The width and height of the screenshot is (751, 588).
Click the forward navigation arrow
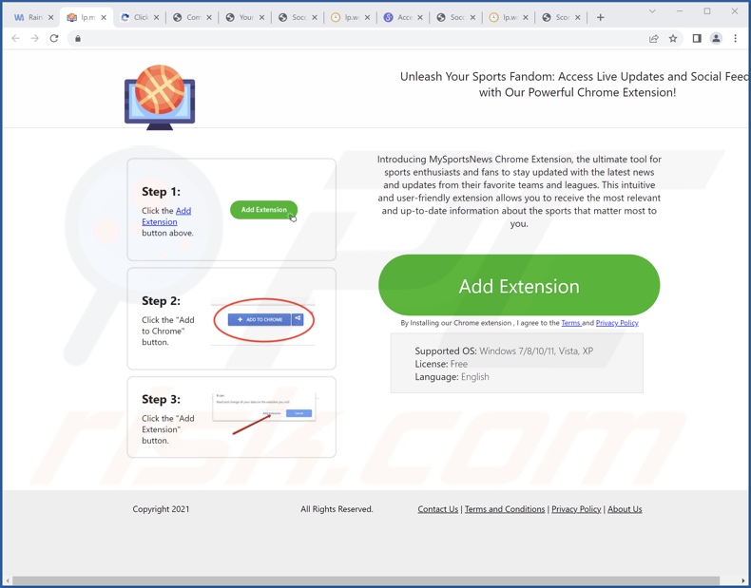(34, 38)
